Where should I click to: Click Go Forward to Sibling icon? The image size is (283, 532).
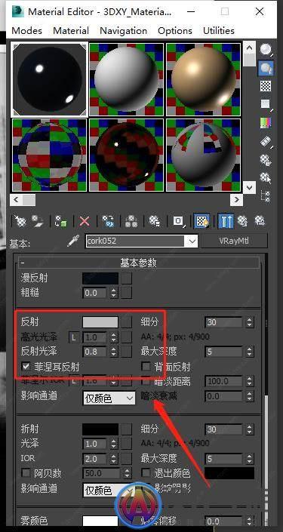(260, 222)
